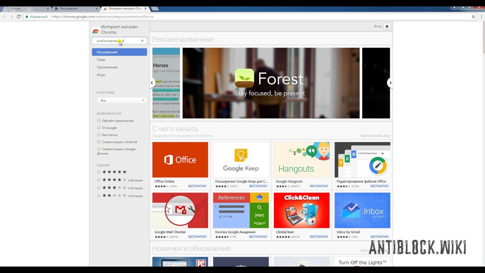Click БЕСПЛАТНО under Google Keep extension

(x=258, y=186)
